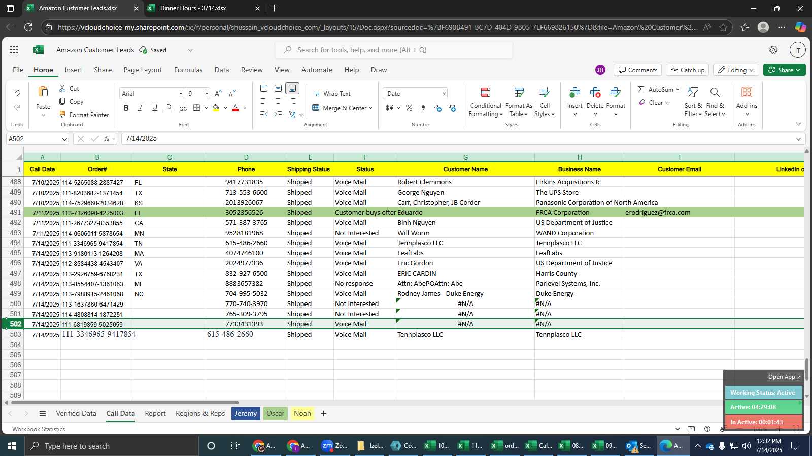
Task: Click the horizontal scrollbar thumb
Action: pyautogui.click(x=124, y=403)
